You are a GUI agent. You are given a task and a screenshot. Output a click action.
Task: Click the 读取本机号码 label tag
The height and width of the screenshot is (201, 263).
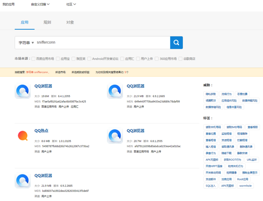pyautogui.click(x=213, y=127)
